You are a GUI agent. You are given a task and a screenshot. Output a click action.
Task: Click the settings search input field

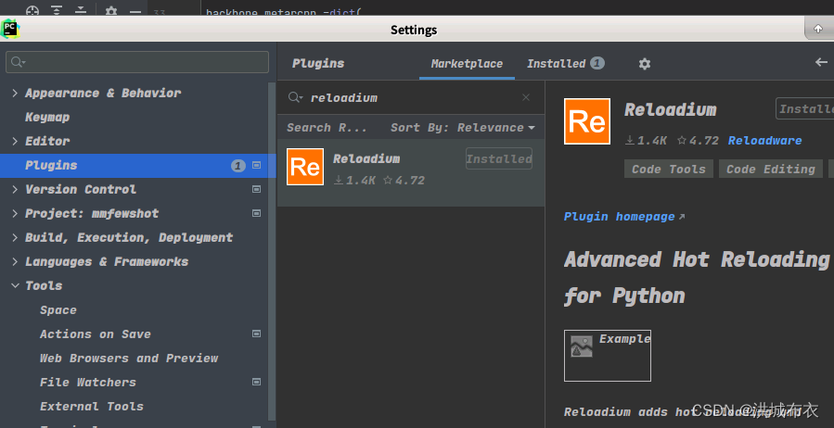pos(137,62)
